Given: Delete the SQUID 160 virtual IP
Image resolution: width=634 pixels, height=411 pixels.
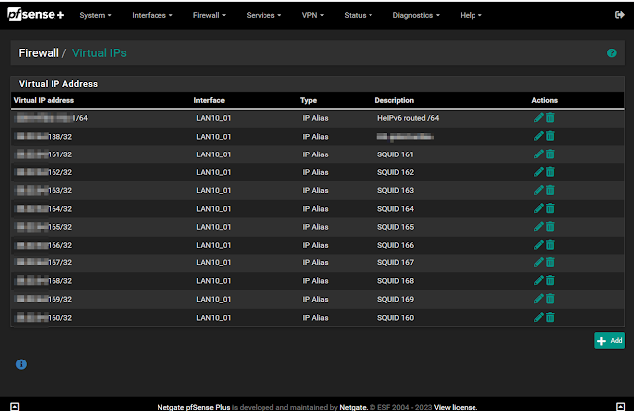Looking at the screenshot, I should 550,317.
